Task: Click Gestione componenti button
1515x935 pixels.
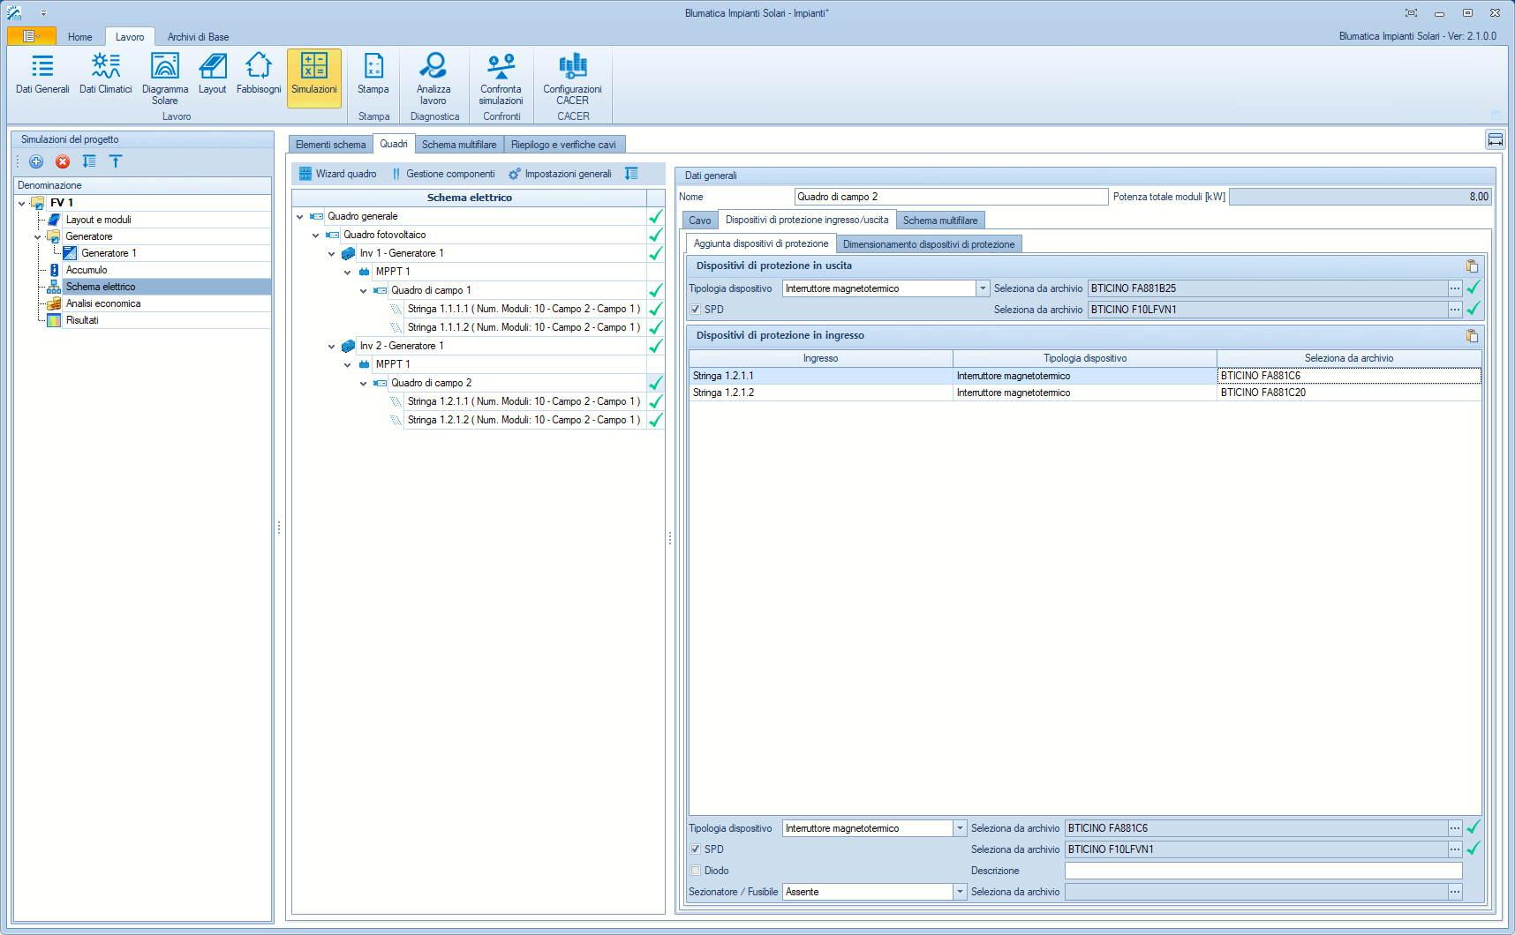Action: (443, 174)
